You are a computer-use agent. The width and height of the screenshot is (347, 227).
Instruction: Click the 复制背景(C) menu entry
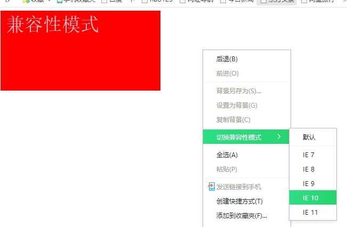pyautogui.click(x=247, y=120)
